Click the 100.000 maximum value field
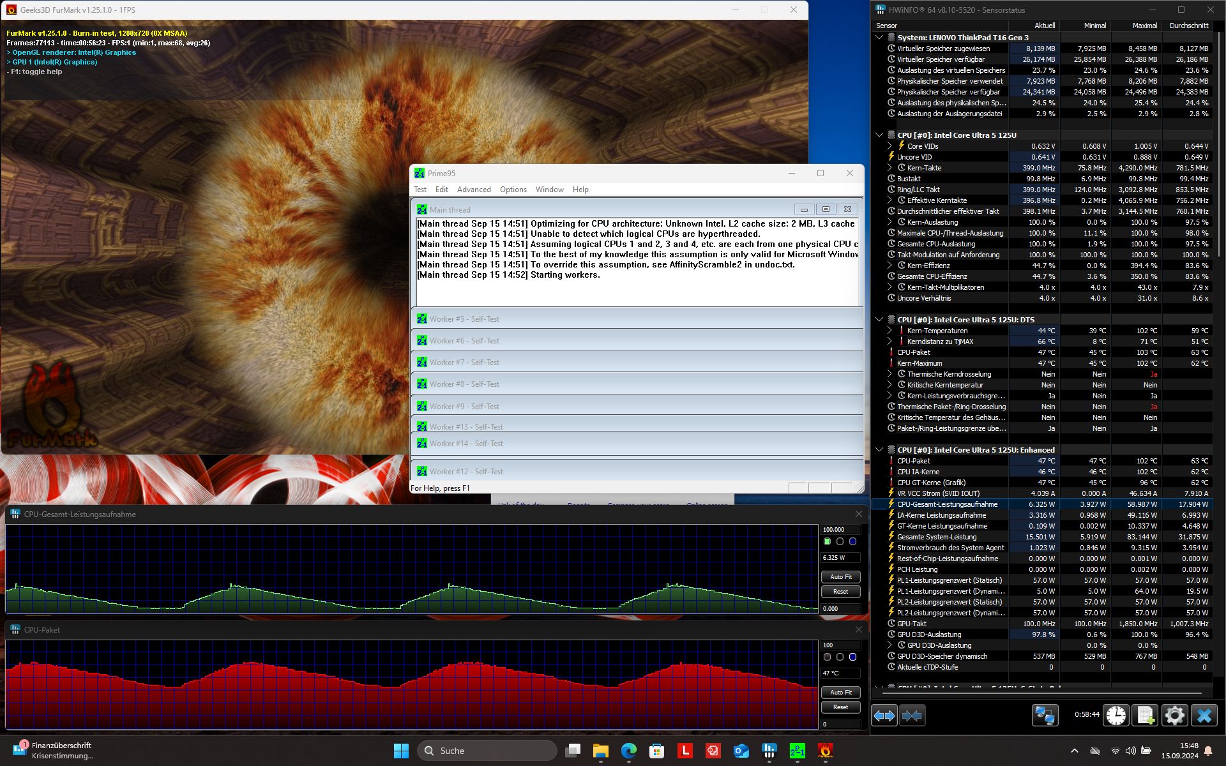This screenshot has width=1226, height=766. 840,530
